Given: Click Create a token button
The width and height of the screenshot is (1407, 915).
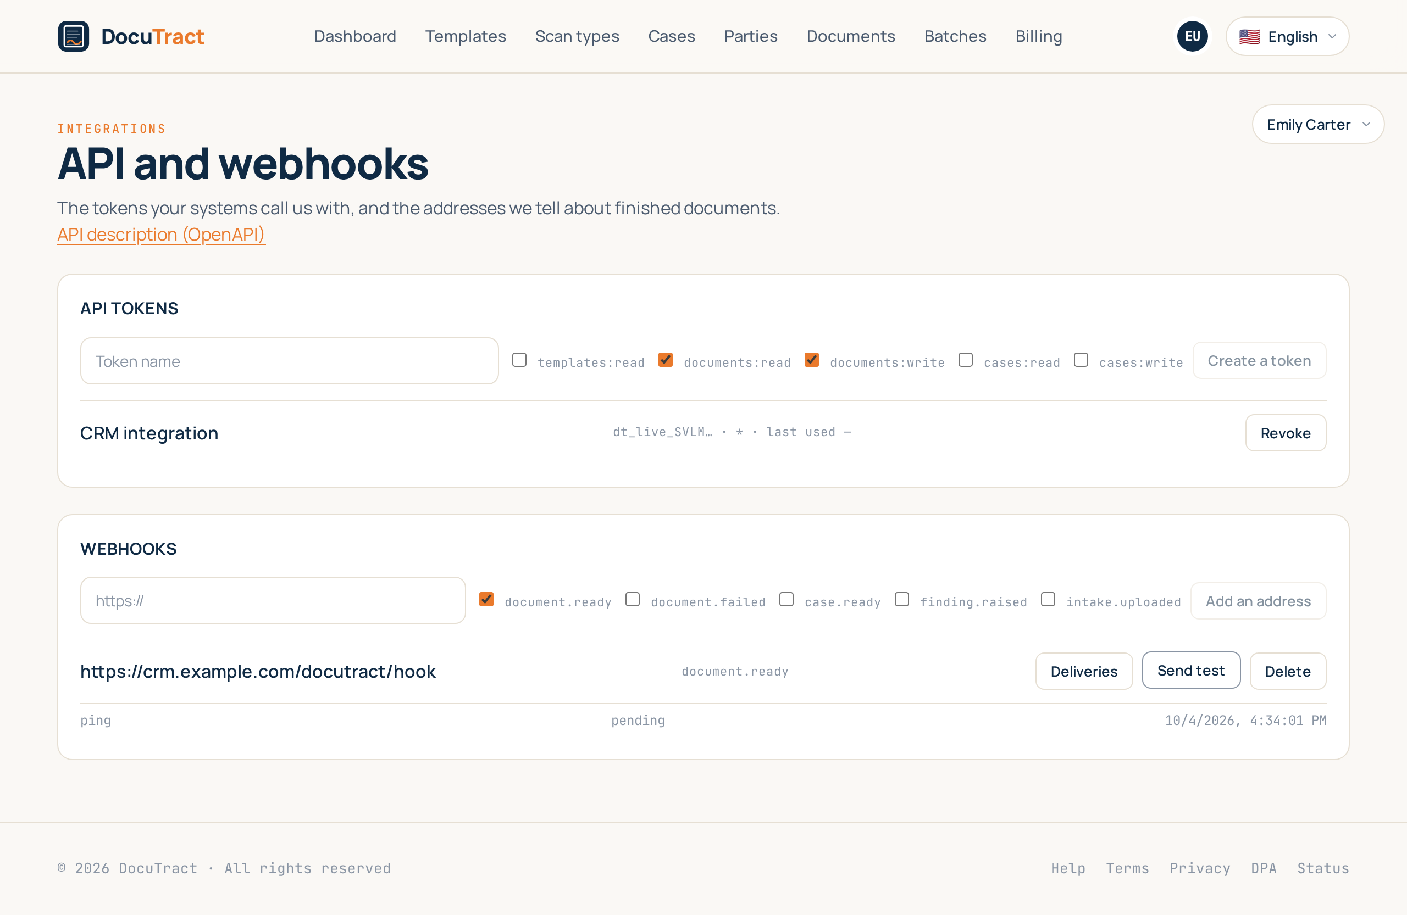Looking at the screenshot, I should click(1259, 360).
